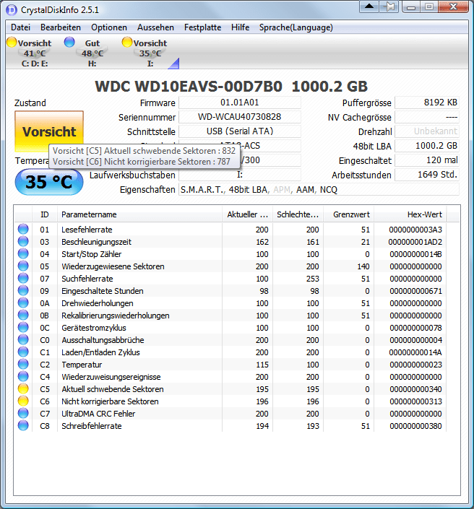Click the blue status icon for Start/Stop Zähler

coord(23,254)
